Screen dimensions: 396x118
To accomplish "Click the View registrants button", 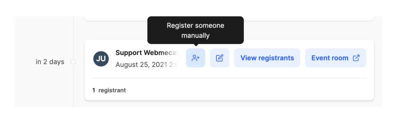I will click(x=267, y=58).
